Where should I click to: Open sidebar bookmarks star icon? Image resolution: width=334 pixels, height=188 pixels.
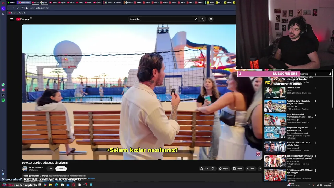(3, 14)
